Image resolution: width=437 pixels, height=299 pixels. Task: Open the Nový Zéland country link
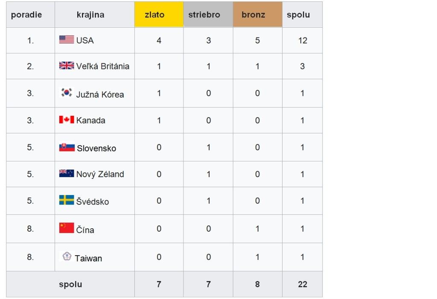point(100,174)
